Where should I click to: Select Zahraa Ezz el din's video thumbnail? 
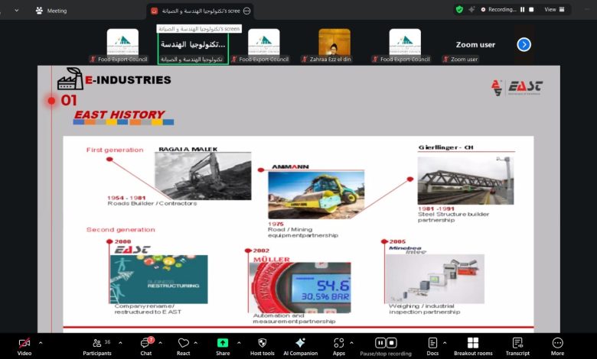click(334, 45)
